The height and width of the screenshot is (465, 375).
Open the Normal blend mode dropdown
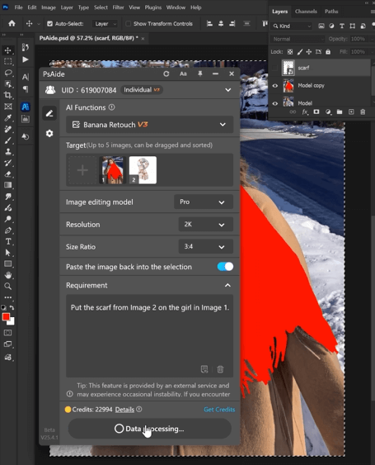pyautogui.click(x=298, y=39)
